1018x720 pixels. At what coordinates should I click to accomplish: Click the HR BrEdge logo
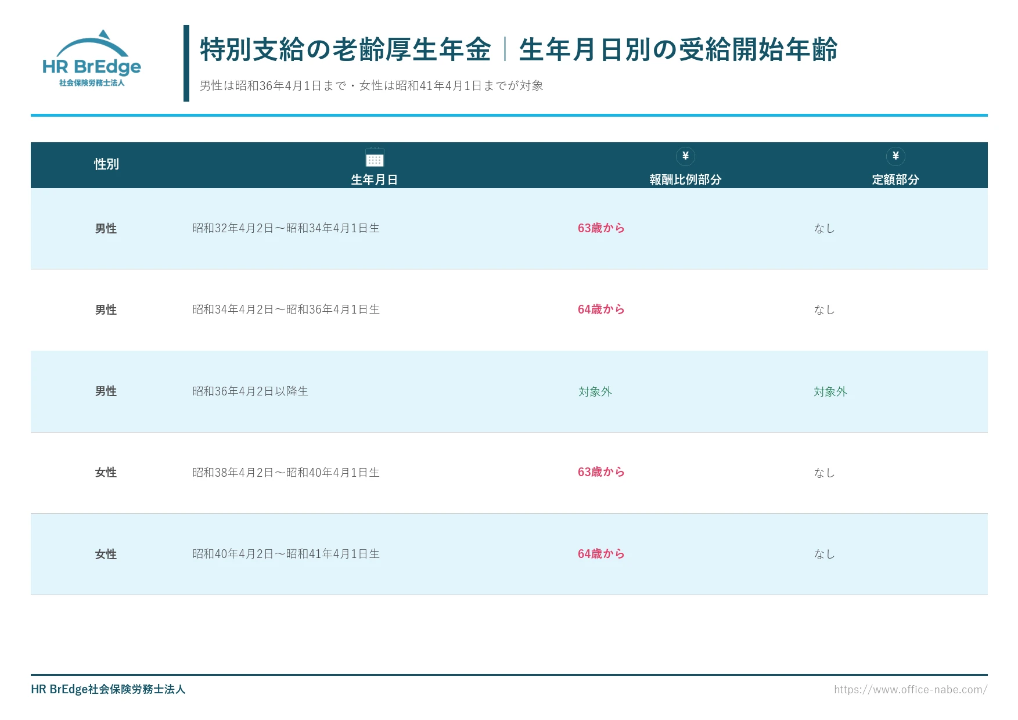click(x=92, y=59)
